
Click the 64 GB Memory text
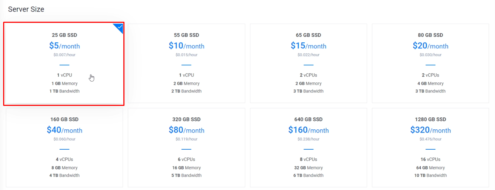pyautogui.click(x=430, y=168)
